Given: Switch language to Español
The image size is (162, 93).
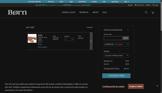Looking at the screenshot, I should (130, 5).
